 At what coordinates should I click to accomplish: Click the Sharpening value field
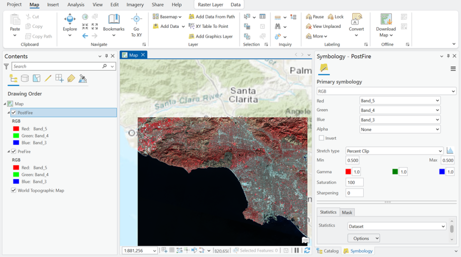coord(354,193)
